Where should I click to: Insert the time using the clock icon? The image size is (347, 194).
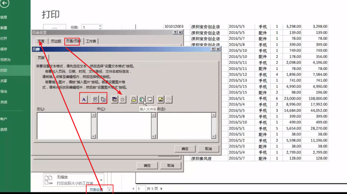(122, 99)
